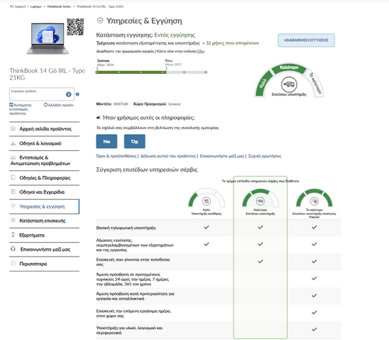This screenshot has width=389, height=340.
Task: Click the shield icon beside Υπηρεσίες & Εγγύηση heading
Action: point(100,21)
